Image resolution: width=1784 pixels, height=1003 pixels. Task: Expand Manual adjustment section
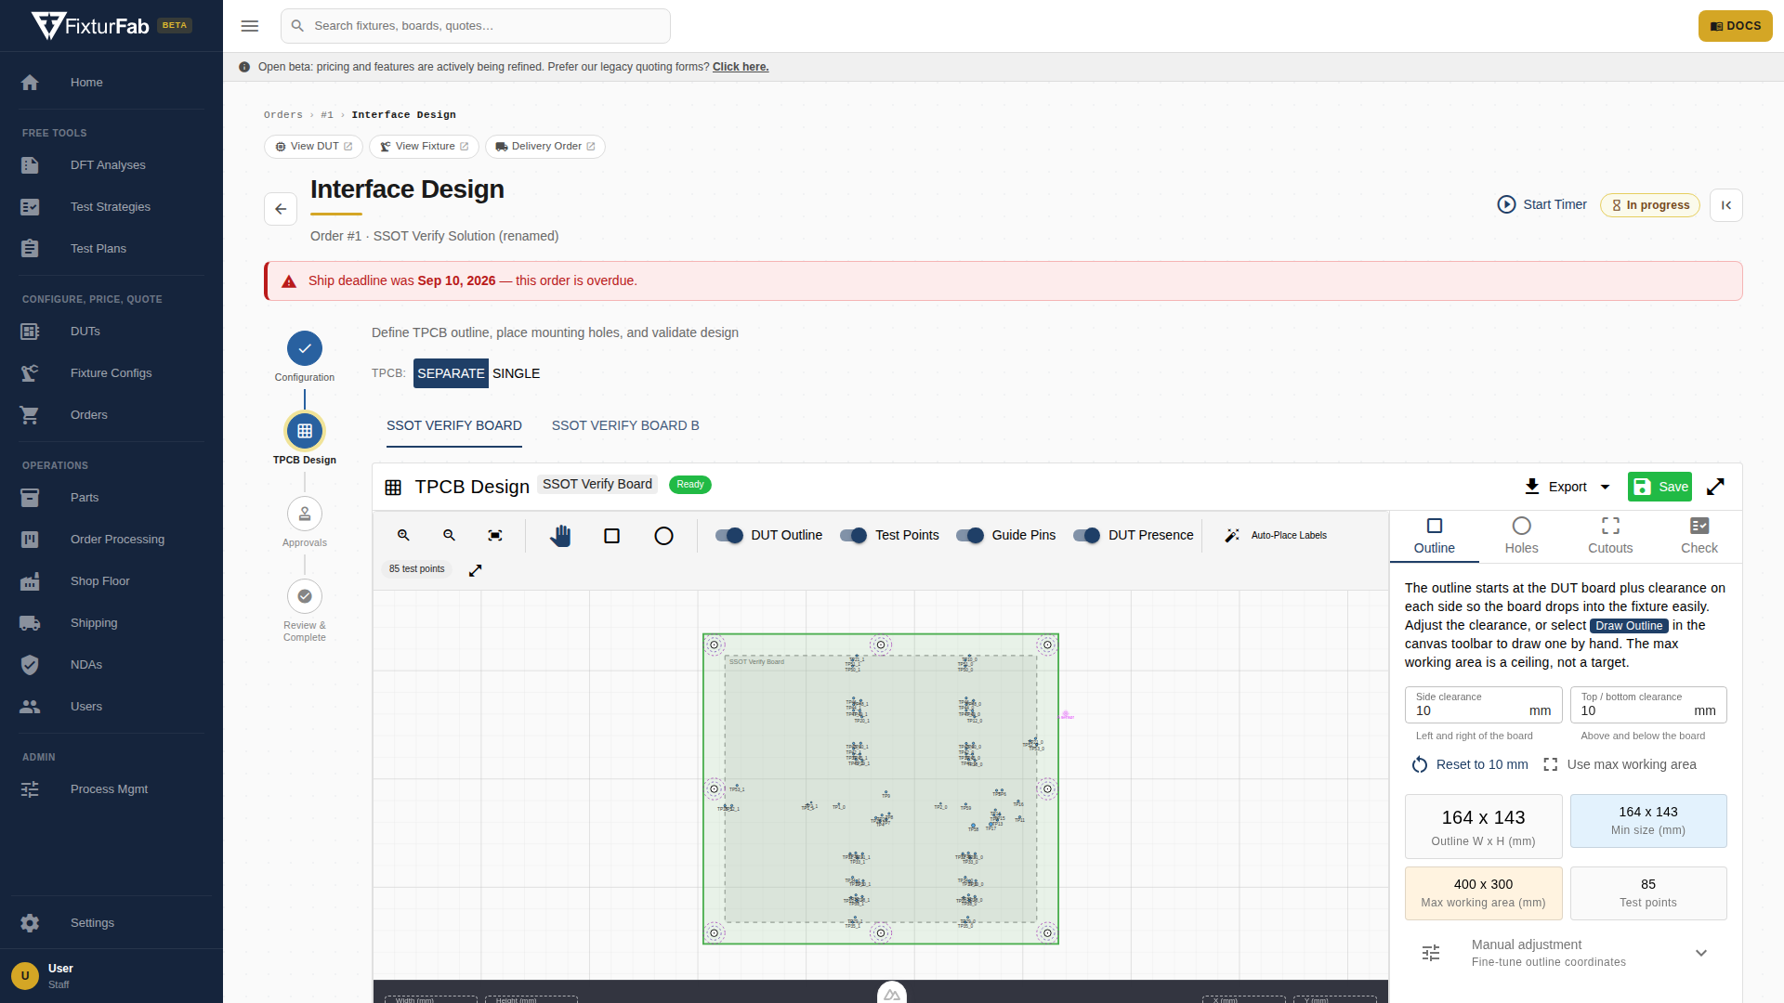coord(1566,953)
